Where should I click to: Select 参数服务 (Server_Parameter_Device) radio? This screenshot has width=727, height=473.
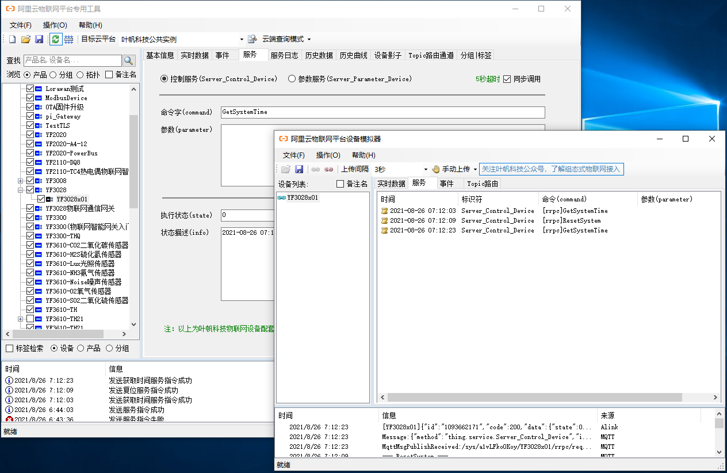[x=292, y=79]
